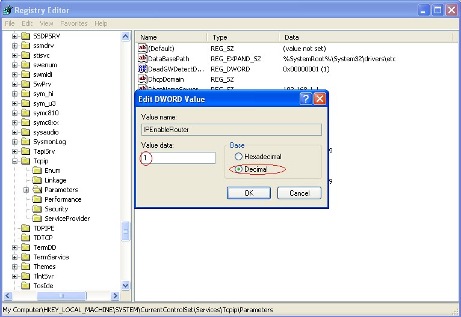Click the ServiceProvider folder icon
The width and height of the screenshot is (461, 317).
[37, 219]
